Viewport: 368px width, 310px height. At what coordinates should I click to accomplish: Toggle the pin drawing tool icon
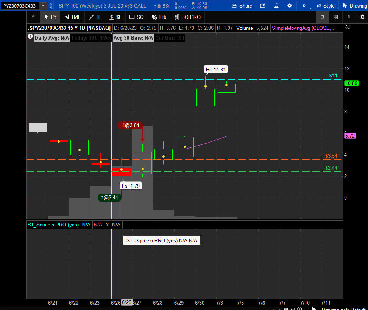click(x=33, y=17)
